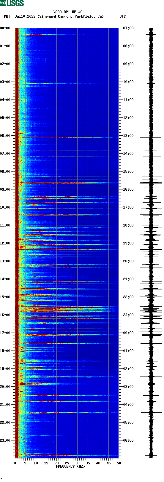Click the 11:00 PDT time label

(5, 225)
